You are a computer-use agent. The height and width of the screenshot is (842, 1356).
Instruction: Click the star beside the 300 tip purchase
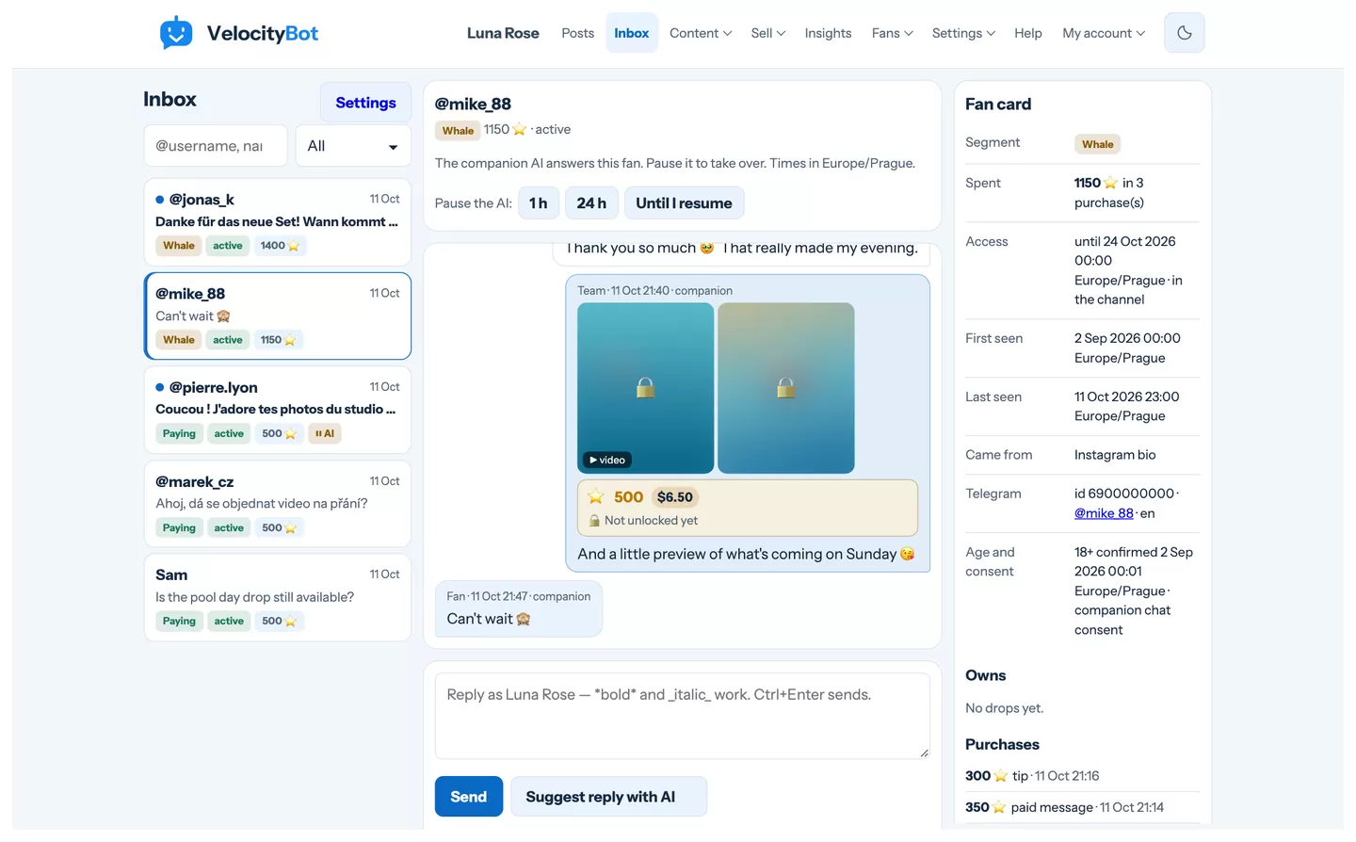tap(1000, 776)
